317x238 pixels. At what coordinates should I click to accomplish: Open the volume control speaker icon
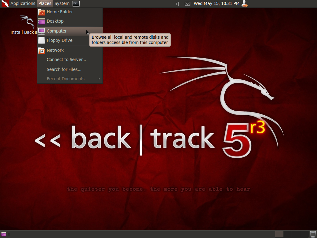pyautogui.click(x=177, y=4)
